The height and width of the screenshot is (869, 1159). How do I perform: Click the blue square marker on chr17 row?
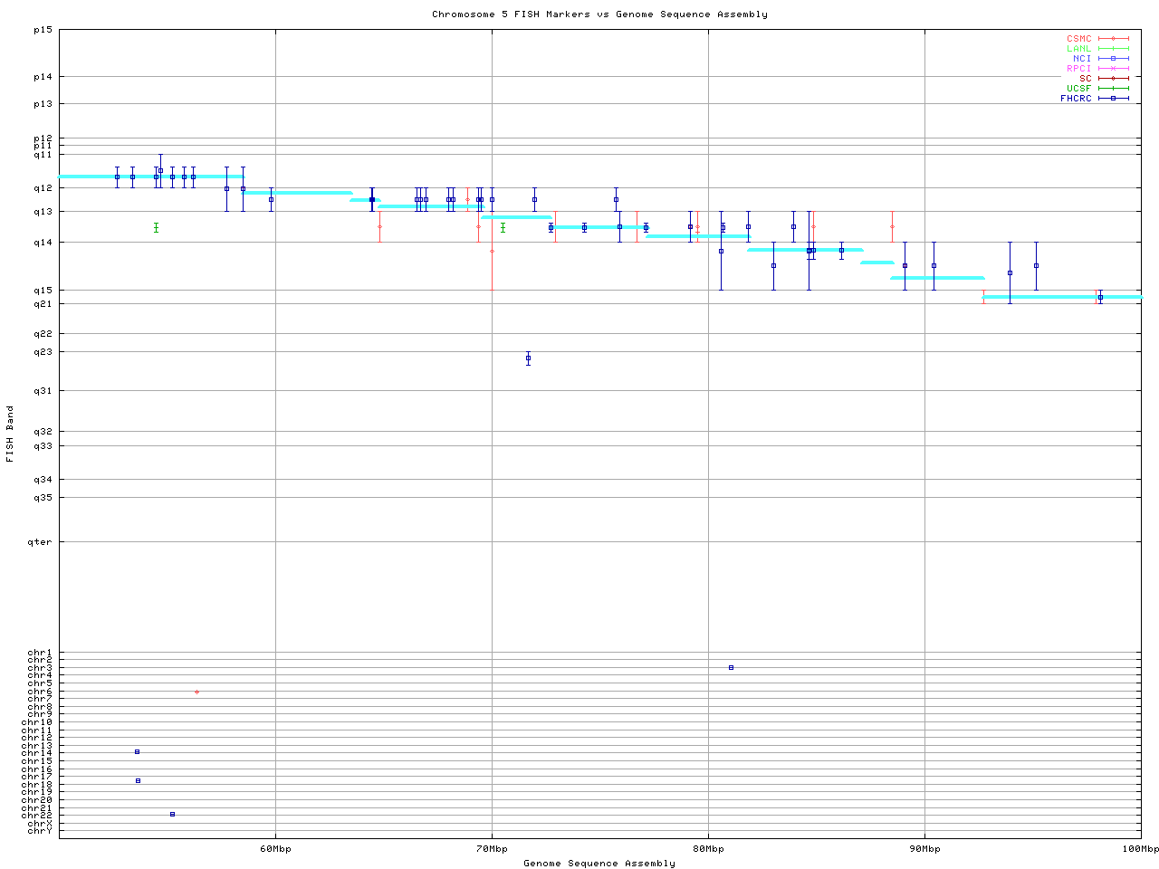coord(138,780)
